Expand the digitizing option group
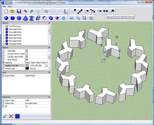 3,62
